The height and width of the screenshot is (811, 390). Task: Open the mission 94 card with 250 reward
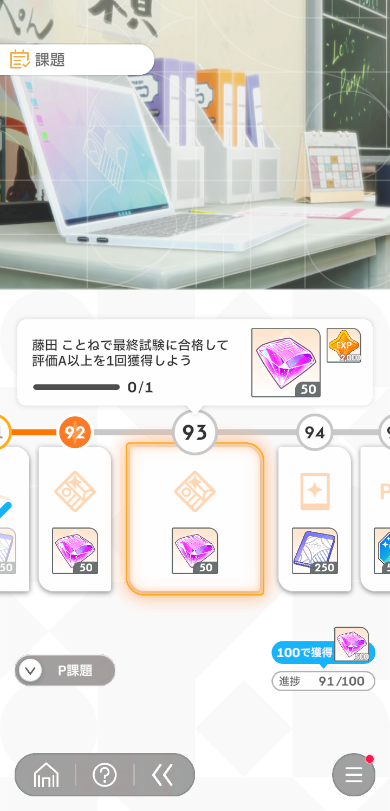[315, 519]
